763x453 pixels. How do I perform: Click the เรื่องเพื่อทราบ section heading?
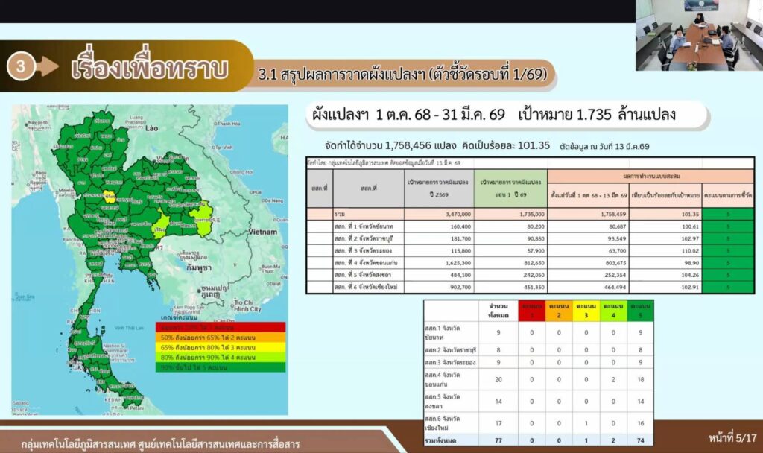coord(149,67)
